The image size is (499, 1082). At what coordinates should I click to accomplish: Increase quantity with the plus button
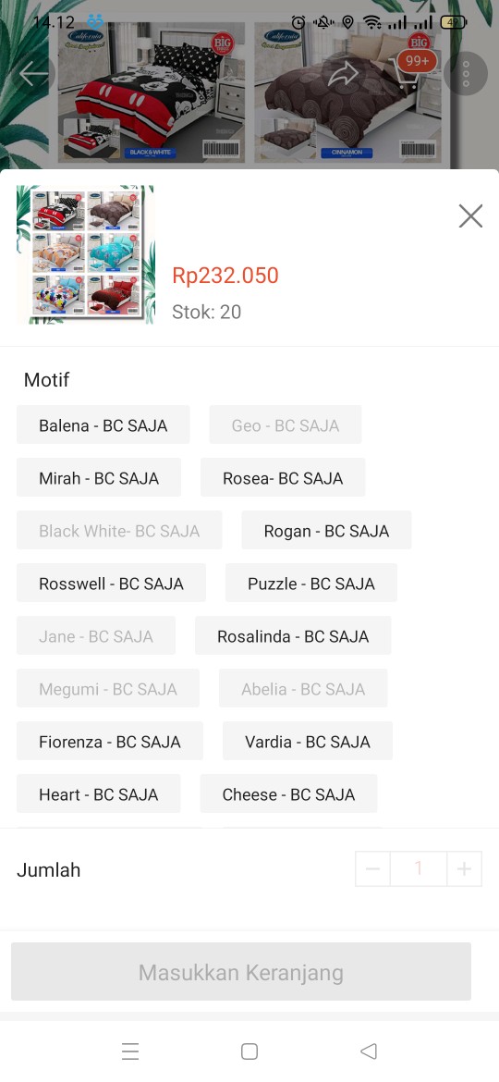coord(465,868)
